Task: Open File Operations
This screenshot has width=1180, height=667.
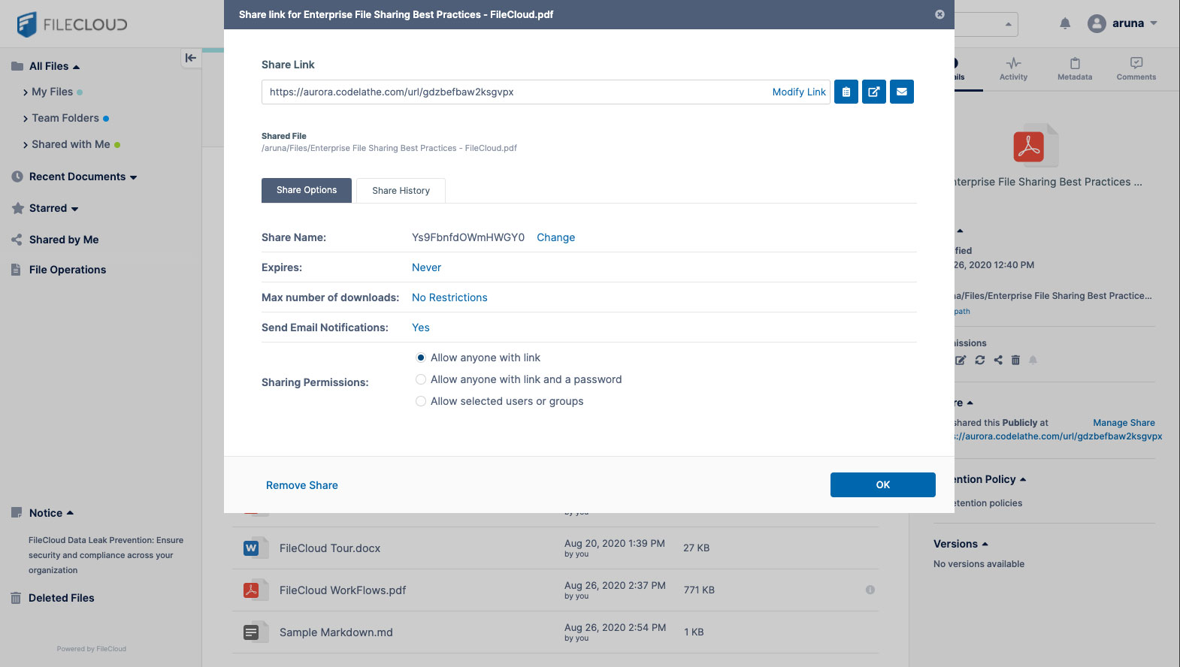Action: 68,270
